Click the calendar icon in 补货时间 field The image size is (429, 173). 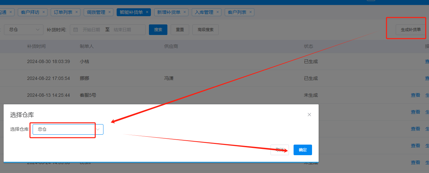[75, 30]
